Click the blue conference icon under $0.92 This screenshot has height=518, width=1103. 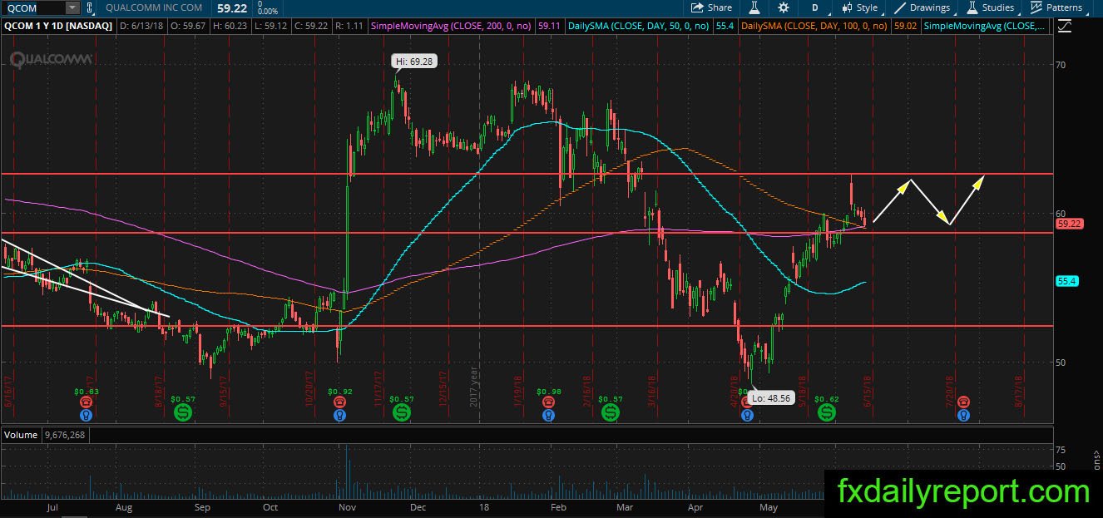(339, 413)
